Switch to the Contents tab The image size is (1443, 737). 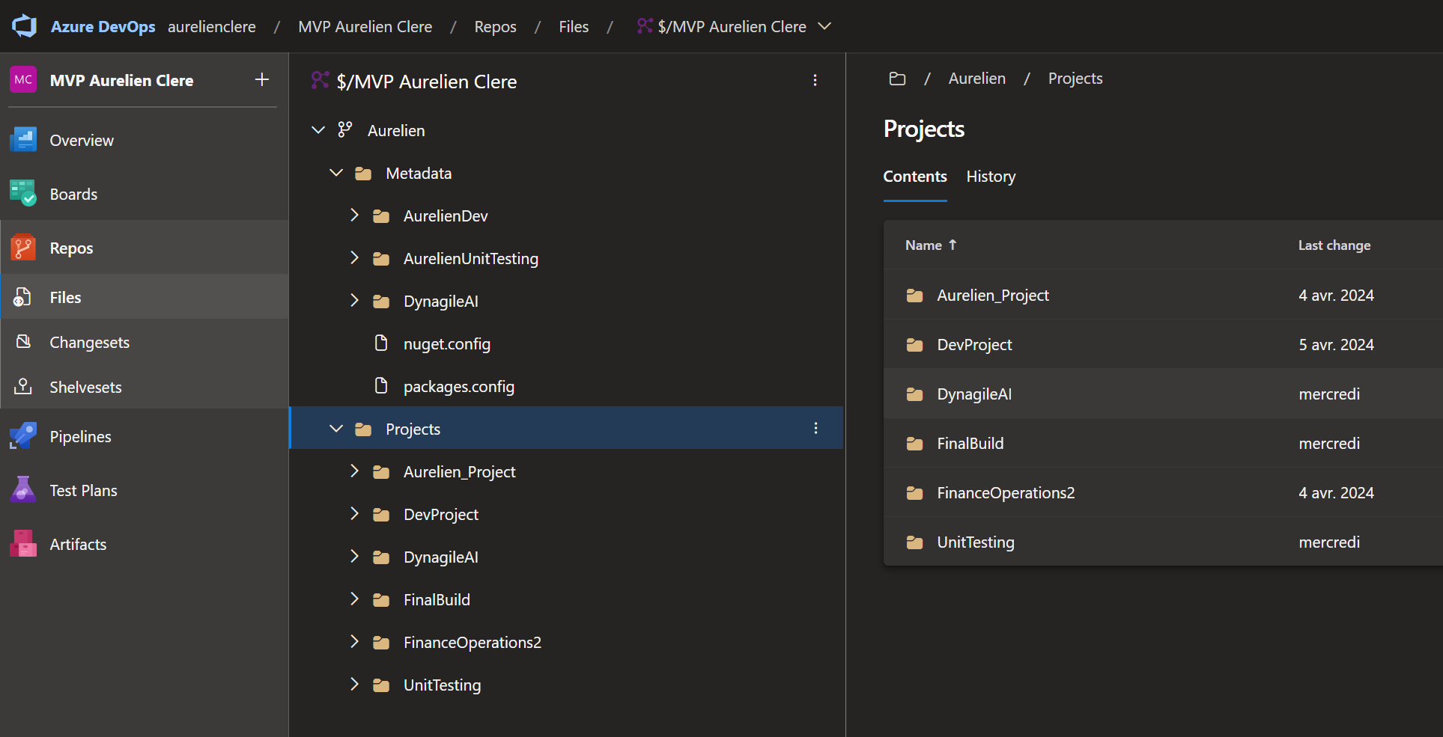[915, 177]
